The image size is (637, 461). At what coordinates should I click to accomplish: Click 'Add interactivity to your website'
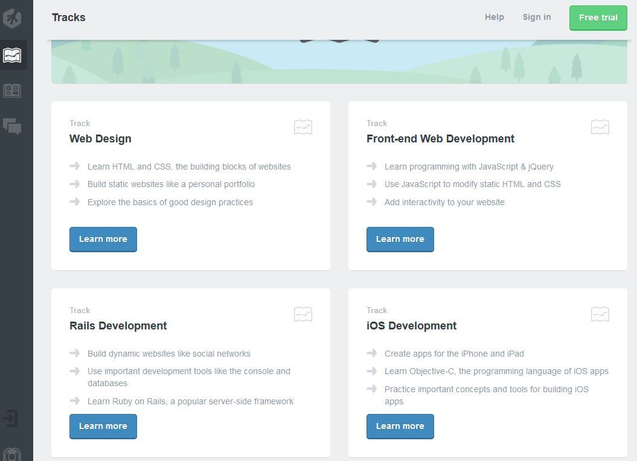coord(444,202)
